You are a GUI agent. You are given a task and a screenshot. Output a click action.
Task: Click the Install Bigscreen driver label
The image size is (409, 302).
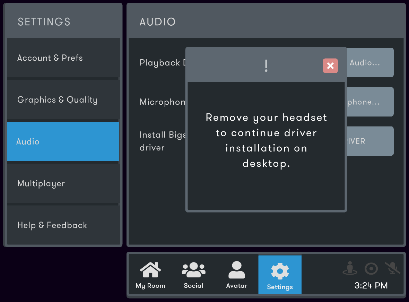[x=163, y=141]
